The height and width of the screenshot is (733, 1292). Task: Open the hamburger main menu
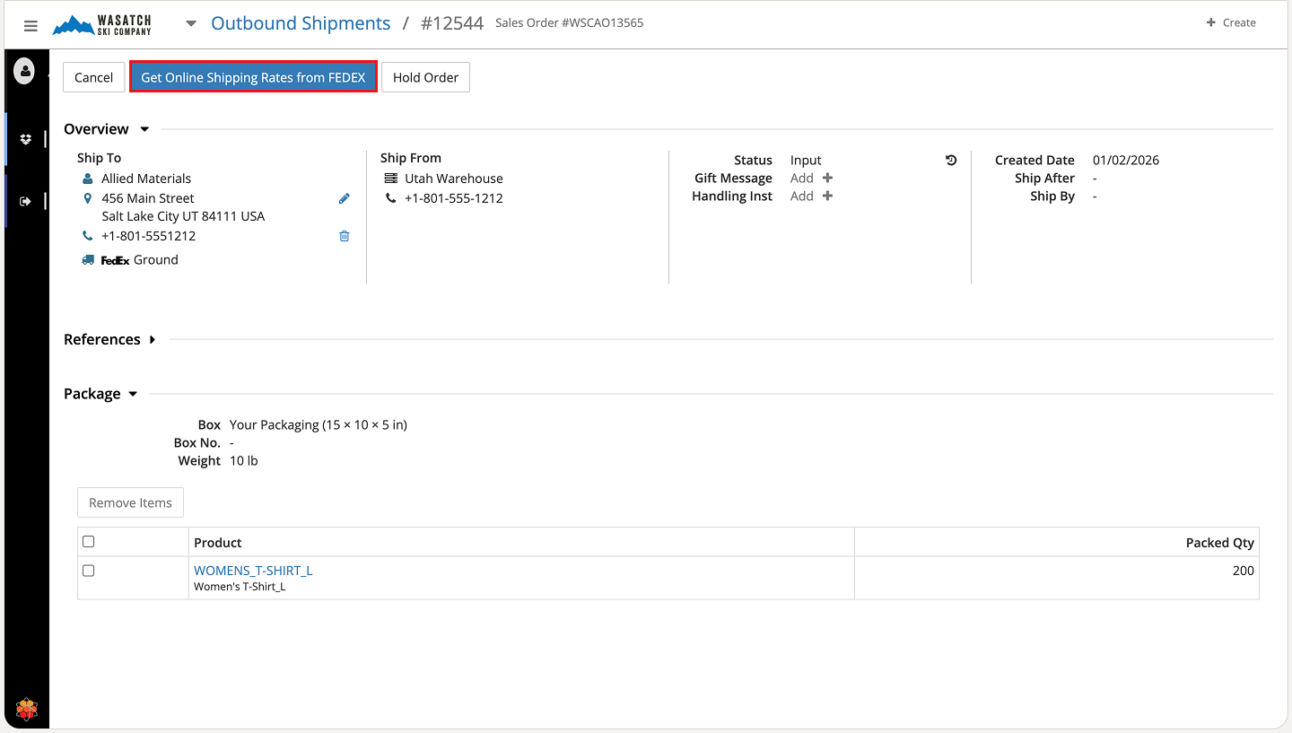[x=31, y=26]
